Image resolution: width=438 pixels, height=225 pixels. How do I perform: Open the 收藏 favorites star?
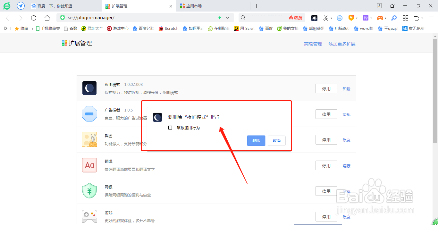click(21, 29)
